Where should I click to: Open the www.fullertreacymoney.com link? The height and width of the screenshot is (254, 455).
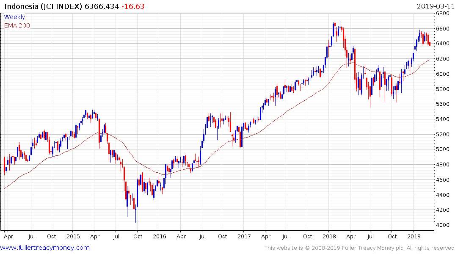click(45, 248)
